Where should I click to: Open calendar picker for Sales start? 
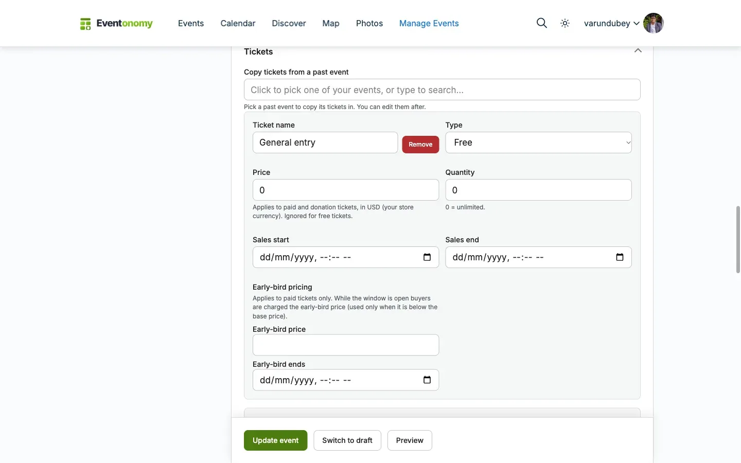pos(427,257)
